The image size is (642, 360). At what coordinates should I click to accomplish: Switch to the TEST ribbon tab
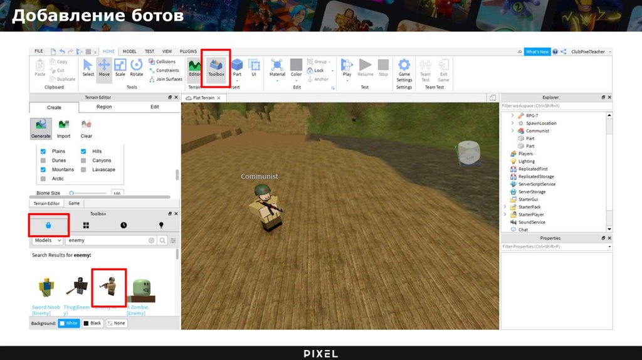(x=149, y=51)
